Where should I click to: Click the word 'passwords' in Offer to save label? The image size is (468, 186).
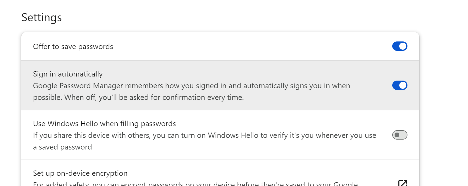96,47
